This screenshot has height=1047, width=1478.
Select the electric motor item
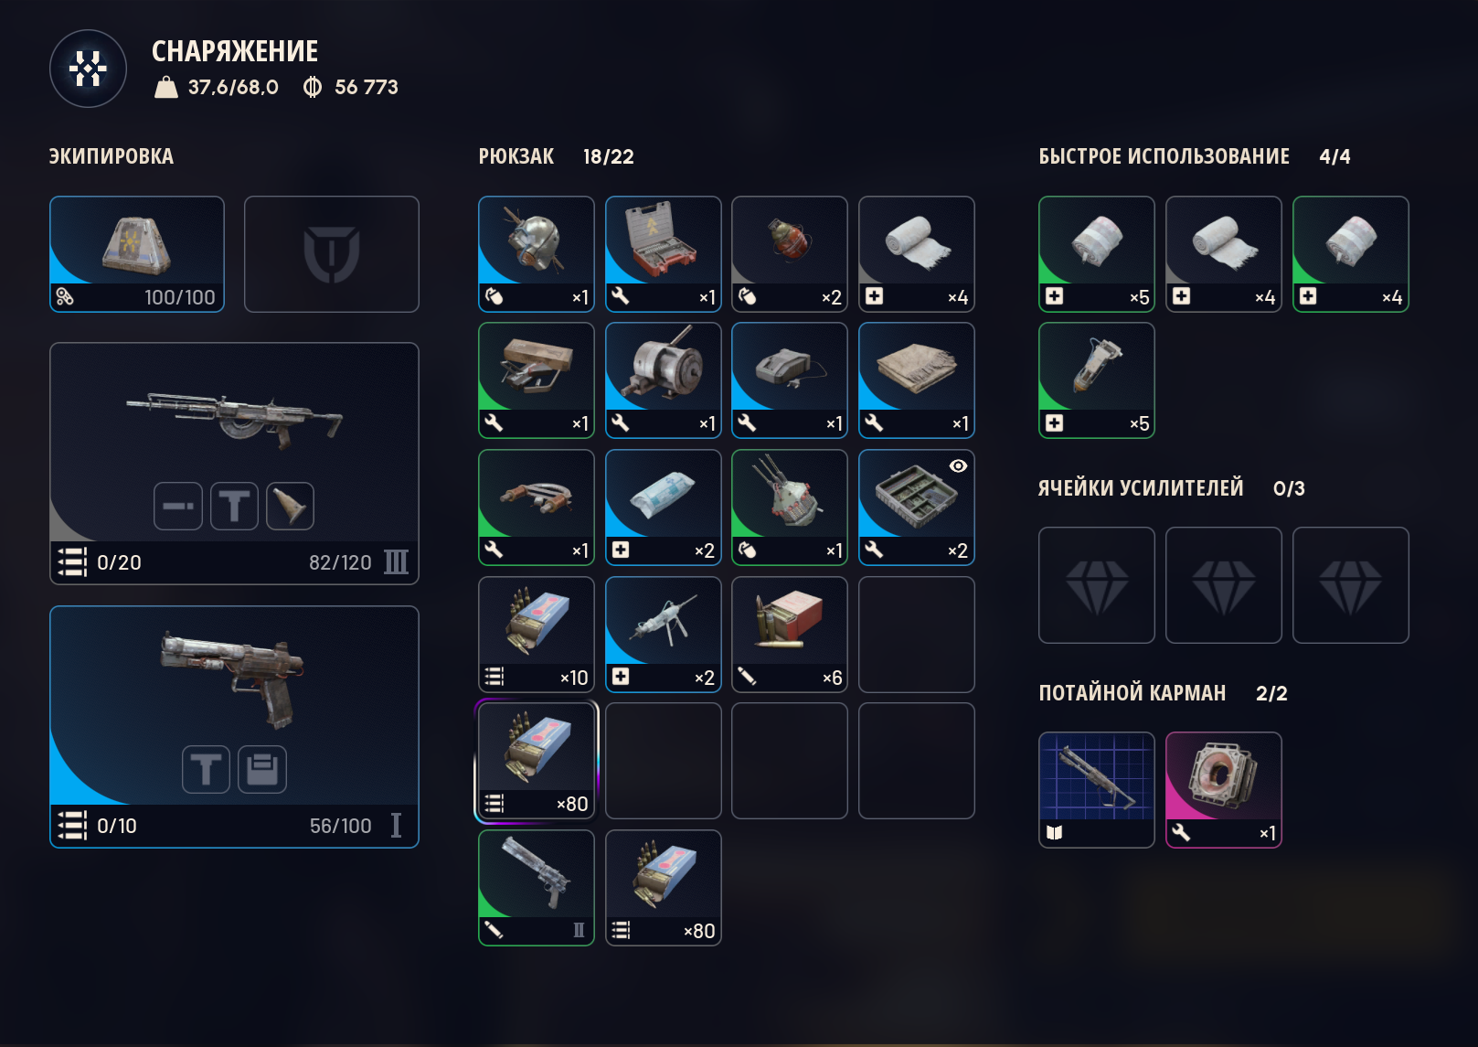coord(664,380)
